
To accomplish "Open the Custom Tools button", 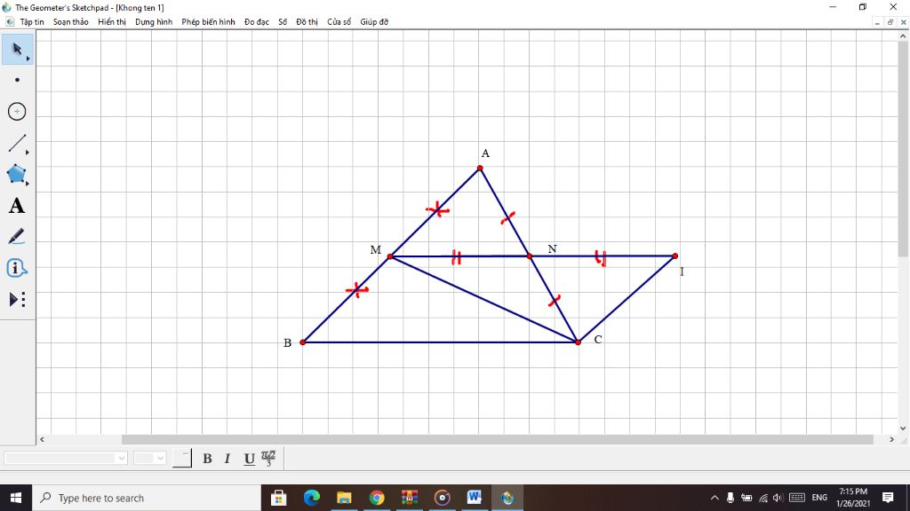I will (x=17, y=300).
